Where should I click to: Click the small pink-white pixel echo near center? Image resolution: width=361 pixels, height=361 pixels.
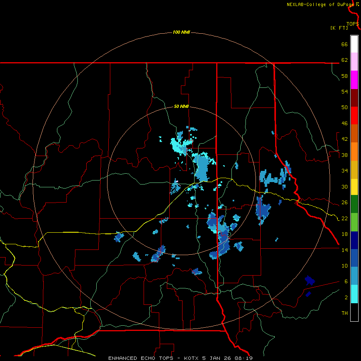click(x=176, y=182)
